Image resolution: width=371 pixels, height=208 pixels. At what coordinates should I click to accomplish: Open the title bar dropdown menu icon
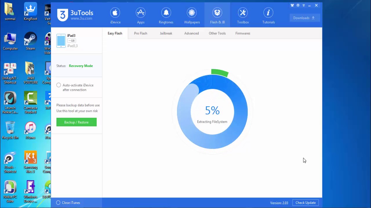point(304,5)
